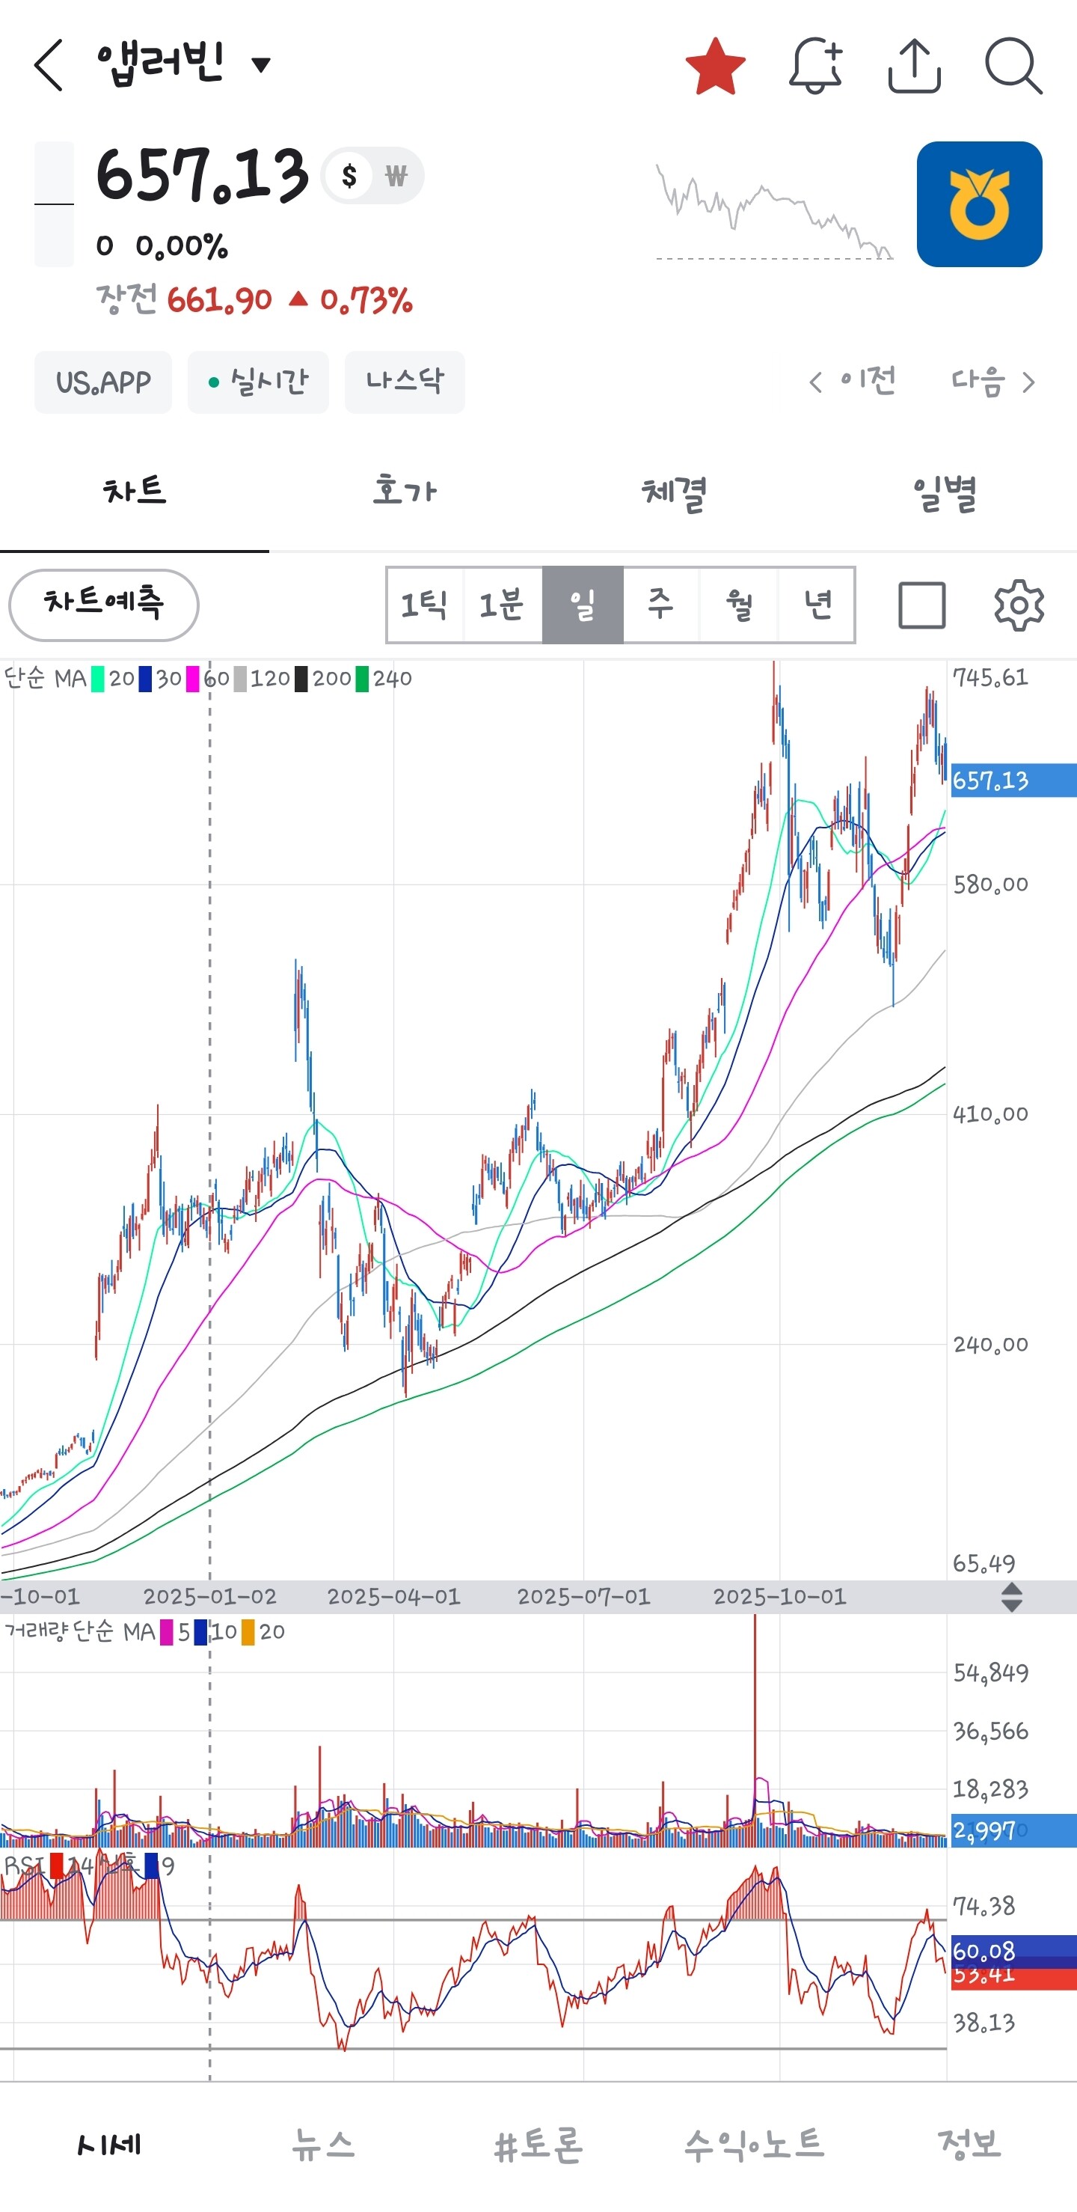Open the 시세 bottom tab
Viewport: 1077px width, 2212px height.
tap(108, 2144)
